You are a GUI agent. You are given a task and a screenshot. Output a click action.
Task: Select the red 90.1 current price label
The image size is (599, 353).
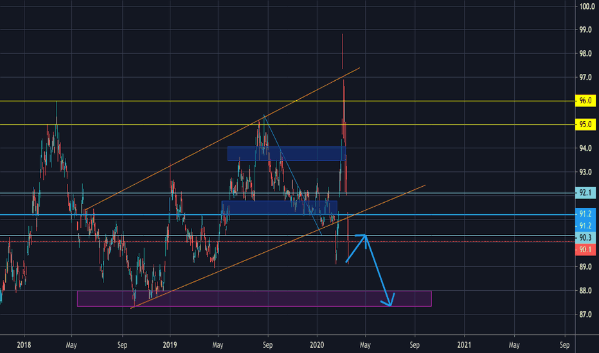click(586, 250)
